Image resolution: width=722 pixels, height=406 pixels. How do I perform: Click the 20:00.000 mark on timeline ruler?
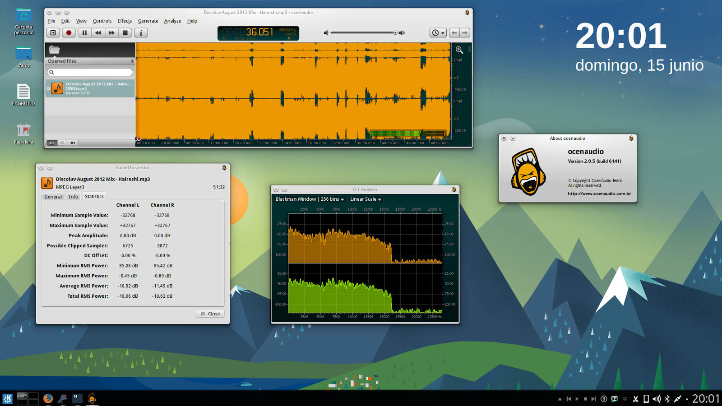click(268, 143)
